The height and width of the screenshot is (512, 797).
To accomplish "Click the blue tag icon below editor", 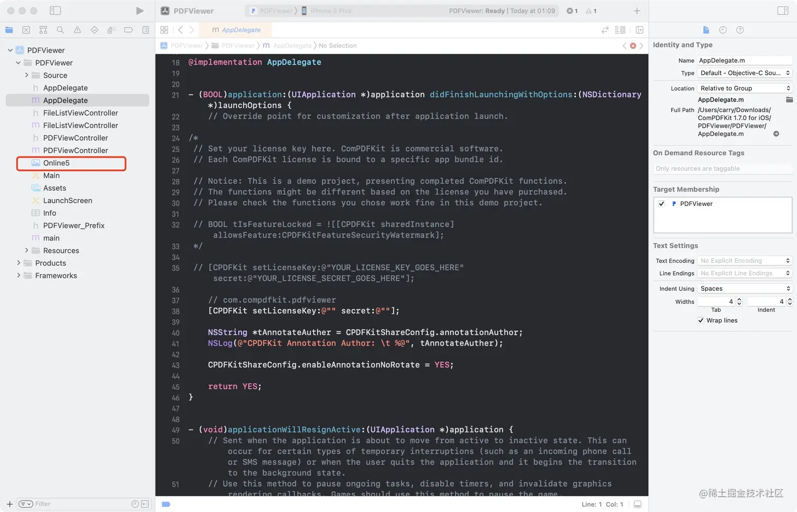I will pos(166,505).
